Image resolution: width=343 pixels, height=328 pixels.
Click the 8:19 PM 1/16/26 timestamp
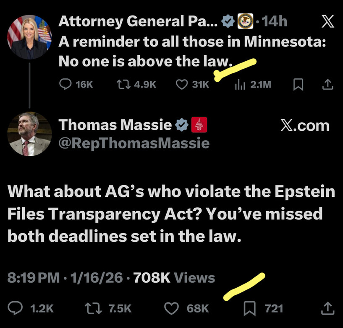tap(65, 277)
